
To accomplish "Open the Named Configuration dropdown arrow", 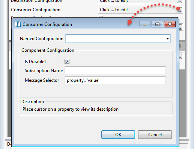I will click(x=167, y=39).
